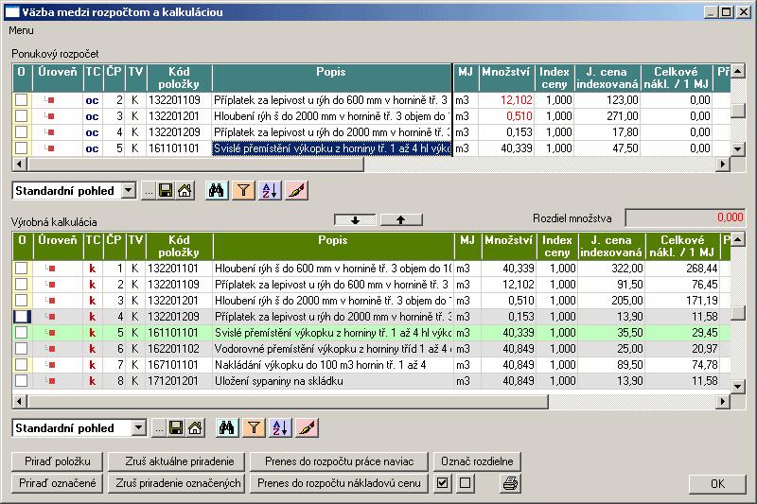Click level icon in calculation row 171201201

(x=50, y=381)
